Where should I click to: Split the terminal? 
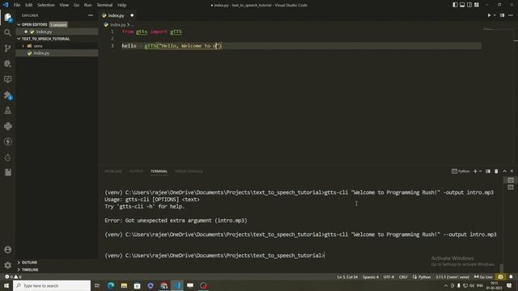(488, 171)
